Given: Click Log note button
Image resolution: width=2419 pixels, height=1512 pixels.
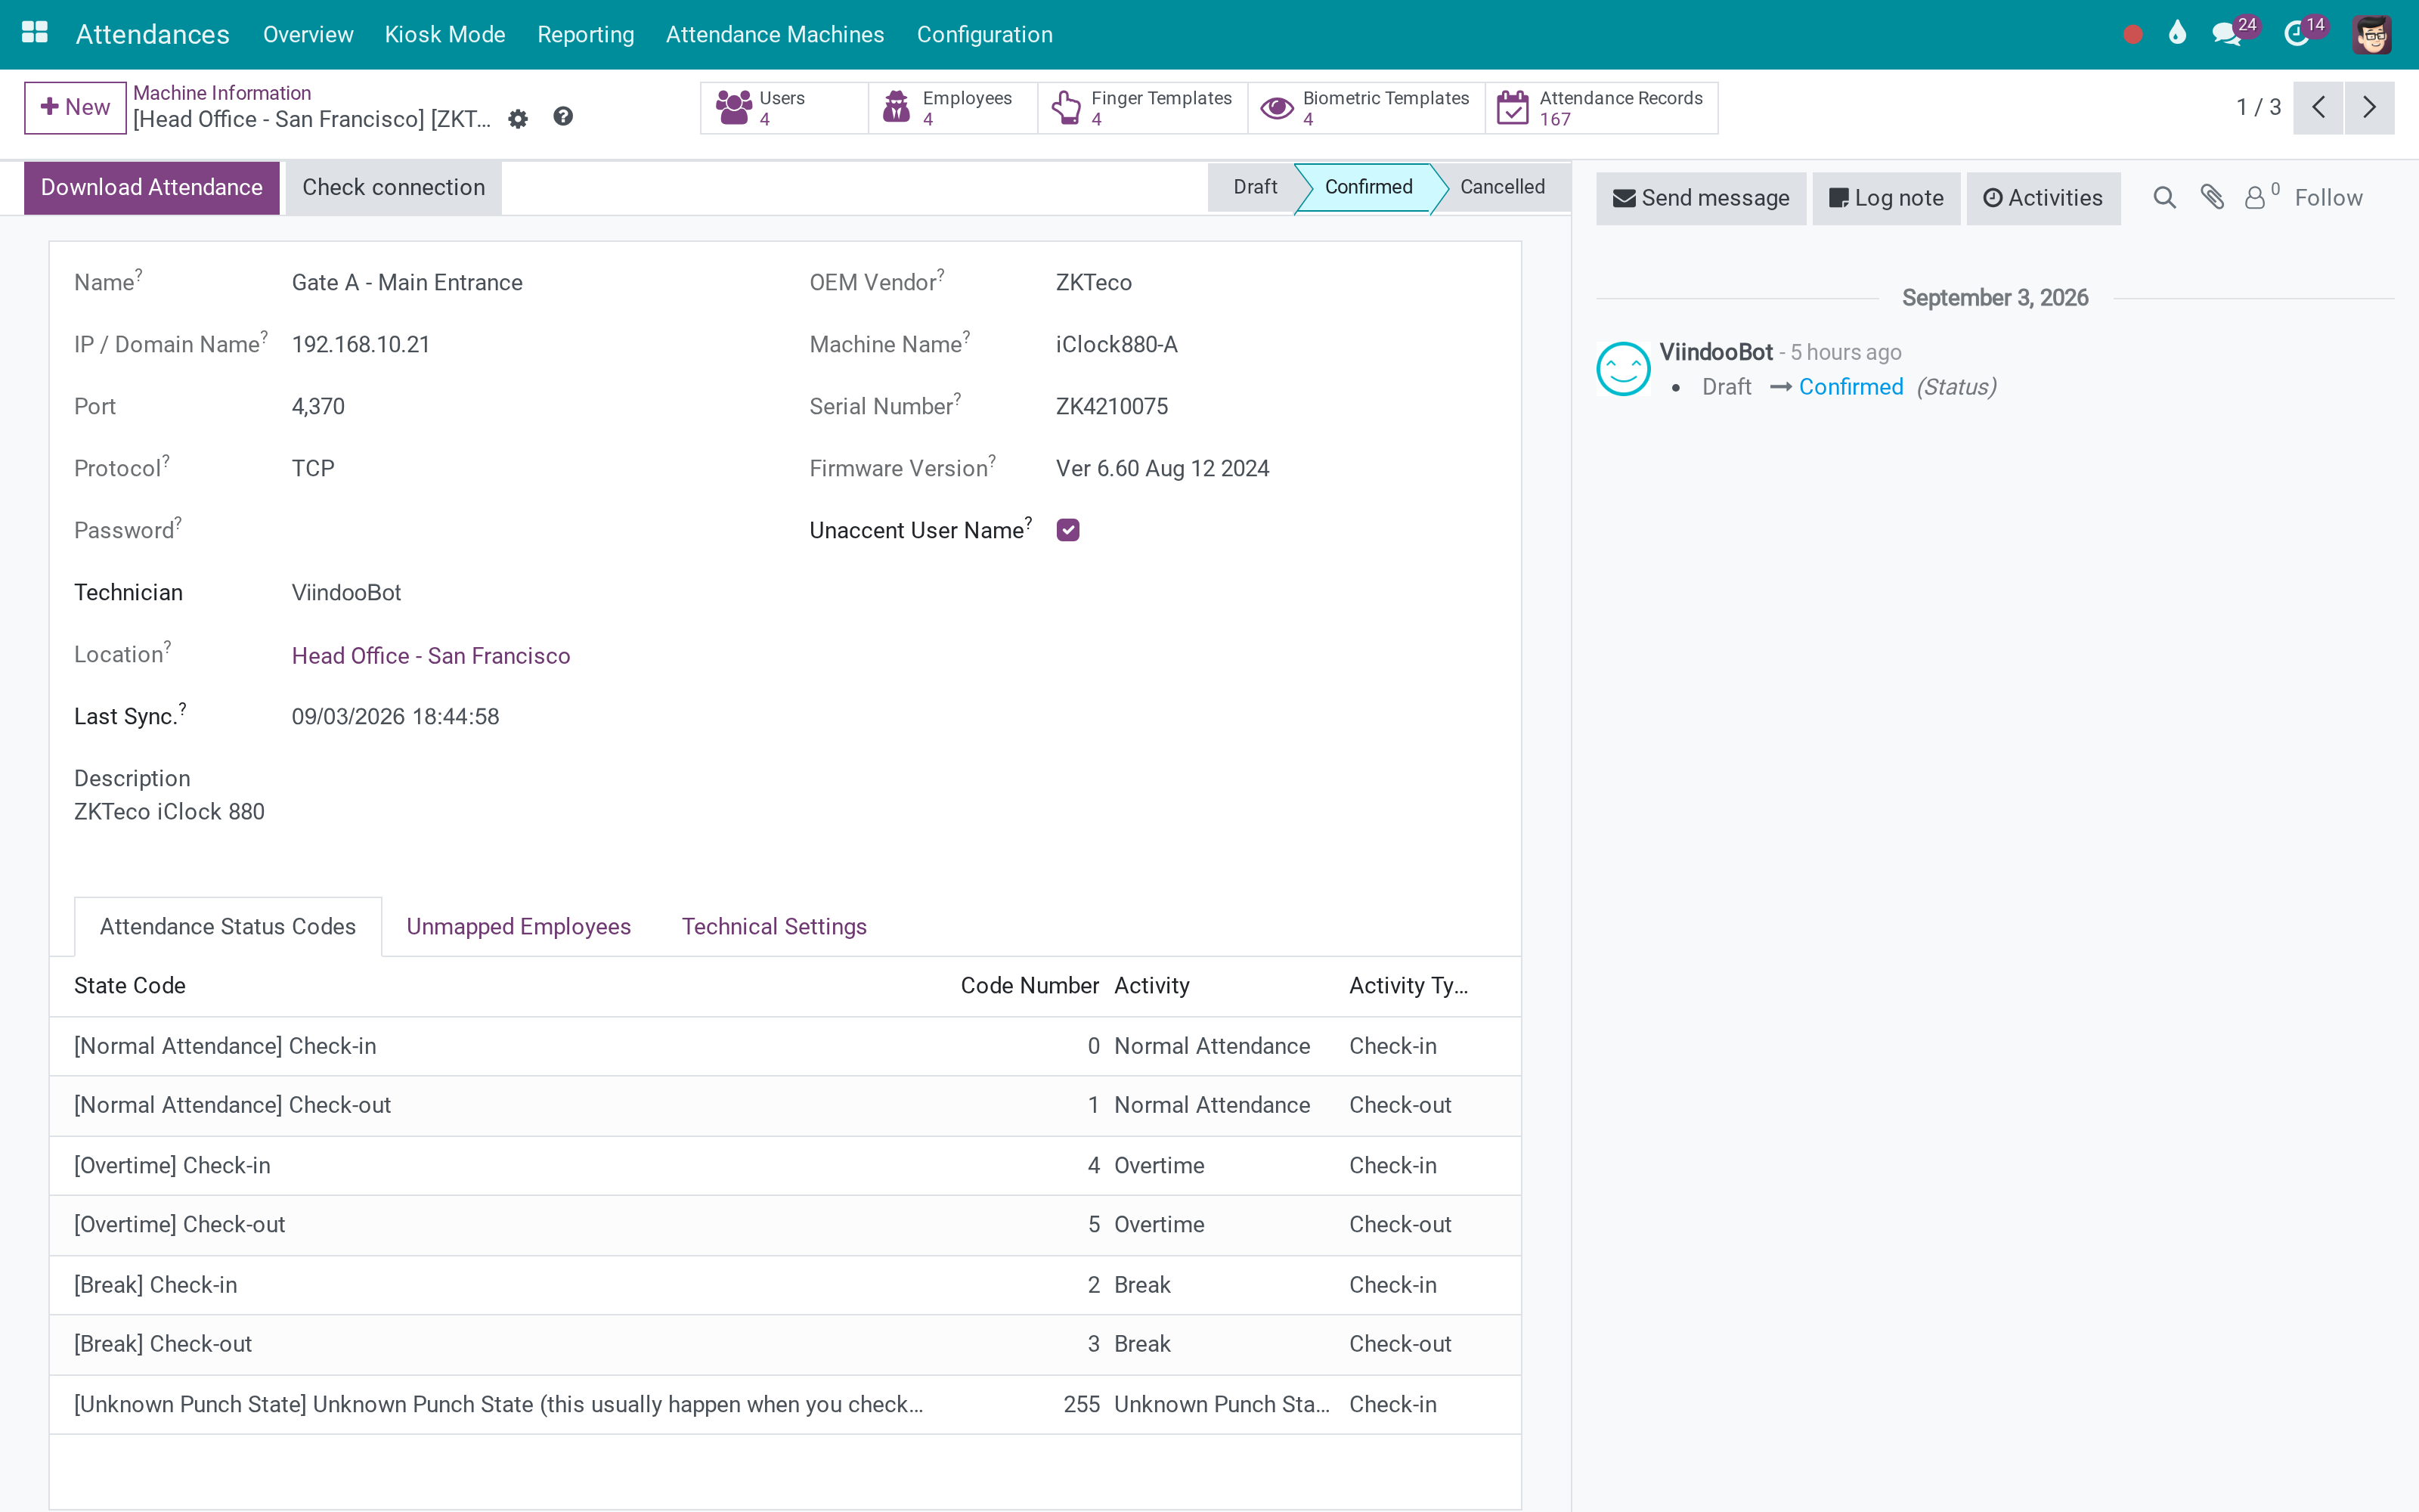Looking at the screenshot, I should 1886,198.
